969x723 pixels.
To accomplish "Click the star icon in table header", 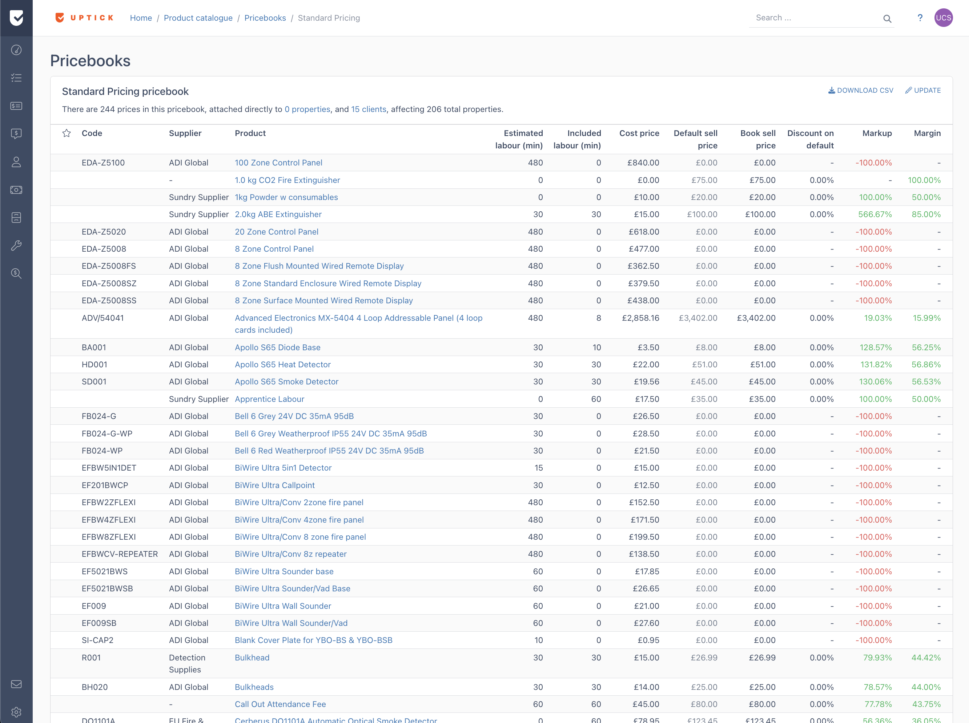I will coord(67,133).
